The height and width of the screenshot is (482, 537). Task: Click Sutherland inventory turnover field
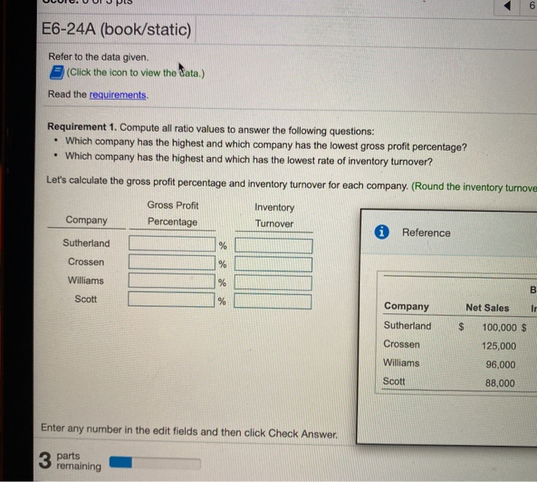point(274,246)
